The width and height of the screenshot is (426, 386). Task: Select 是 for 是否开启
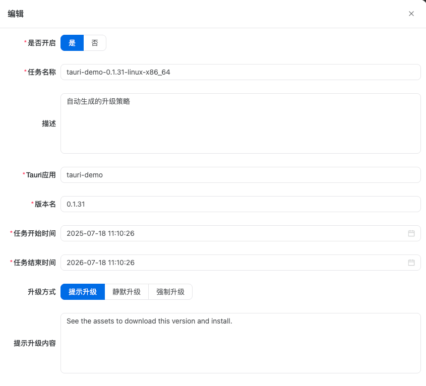point(72,43)
